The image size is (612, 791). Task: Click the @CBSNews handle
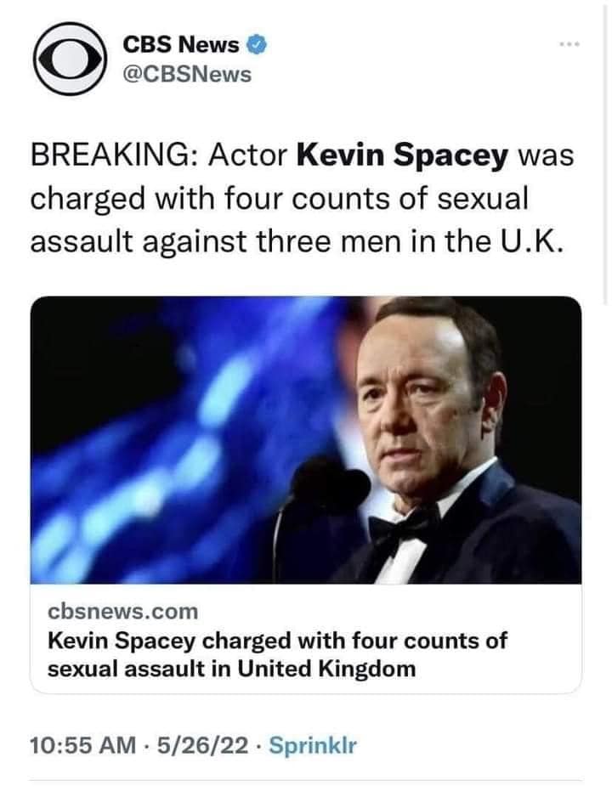point(187,74)
